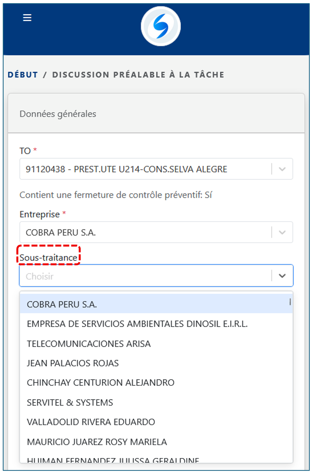Click the TO field value 91120438
Viewport: 311px width, 474px height.
[127, 169]
